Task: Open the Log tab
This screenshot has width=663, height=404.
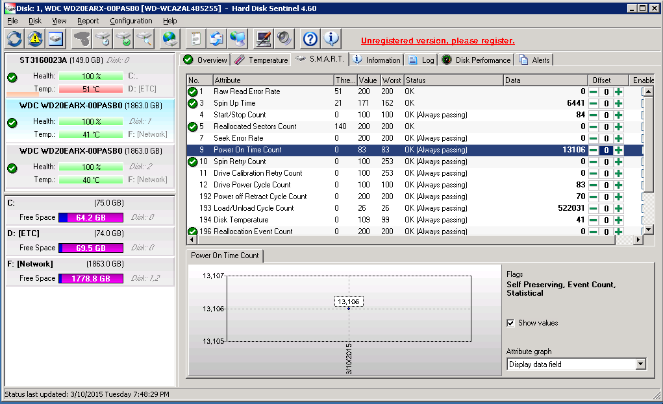Action: click(421, 60)
